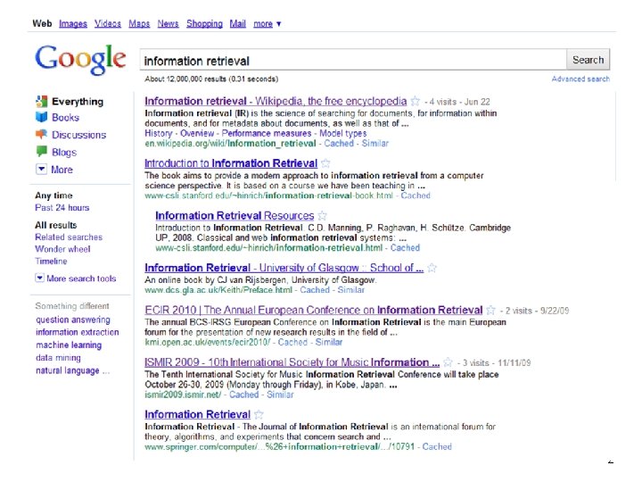Search for 'question answering' suggestion
Screen dimensions: 642x482
point(73,320)
